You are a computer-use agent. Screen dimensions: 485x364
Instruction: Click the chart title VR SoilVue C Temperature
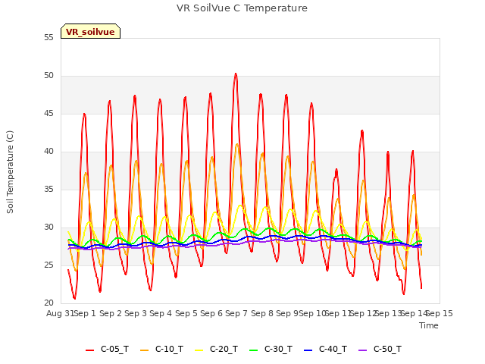(x=242, y=8)
